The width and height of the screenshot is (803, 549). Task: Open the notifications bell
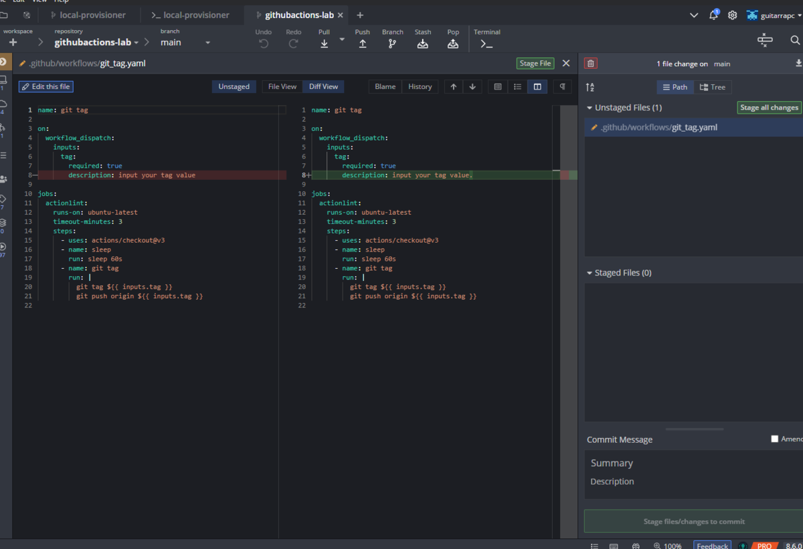tap(714, 15)
